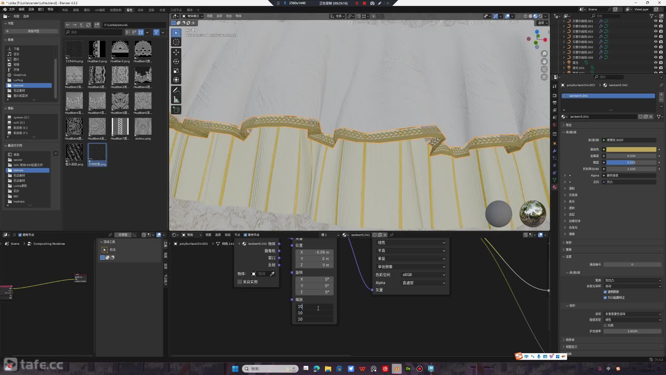Screen dimensions: 666x375
Task: Click the zoom view magnifier icon
Action: (x=544, y=53)
